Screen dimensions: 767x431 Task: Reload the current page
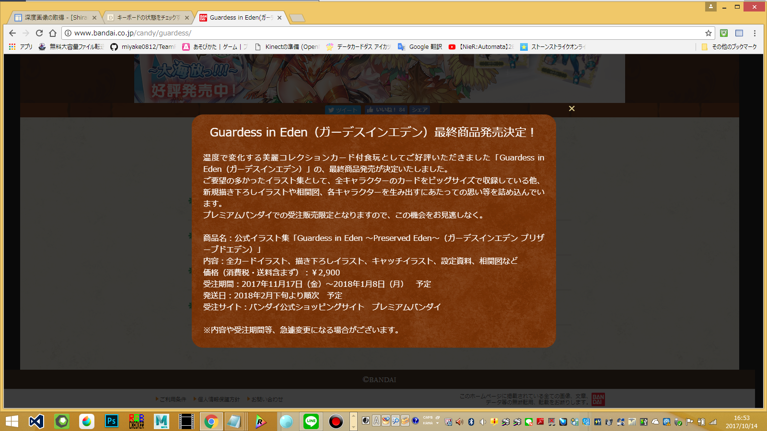click(39, 33)
